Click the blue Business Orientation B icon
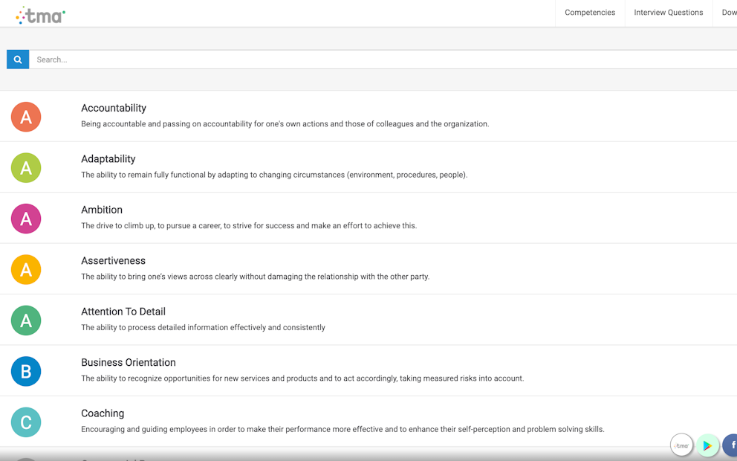737x461 pixels. [26, 371]
